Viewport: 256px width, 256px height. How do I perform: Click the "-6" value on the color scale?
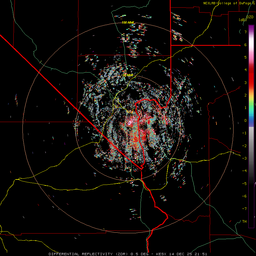click(244, 196)
